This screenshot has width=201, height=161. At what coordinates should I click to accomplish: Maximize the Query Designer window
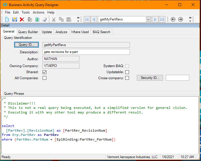pyautogui.click(x=180, y=5)
